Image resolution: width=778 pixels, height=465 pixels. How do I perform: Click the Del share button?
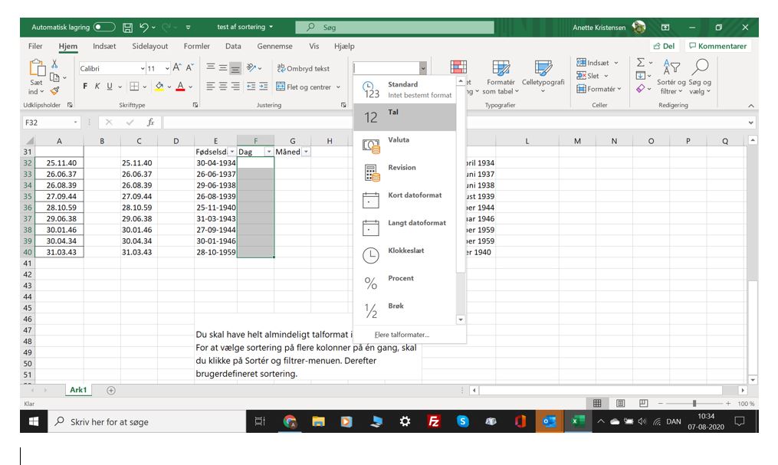pyautogui.click(x=664, y=46)
